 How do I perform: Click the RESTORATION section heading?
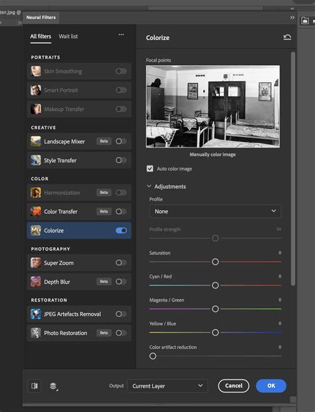point(49,300)
